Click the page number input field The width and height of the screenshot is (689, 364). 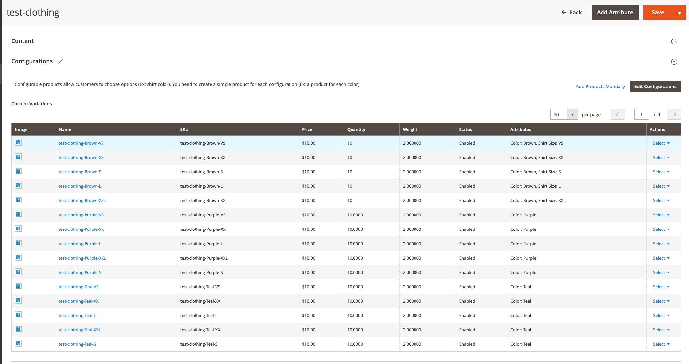641,114
